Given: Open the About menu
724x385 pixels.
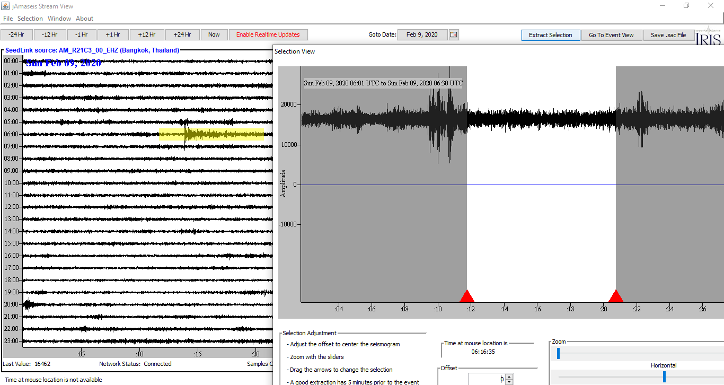Looking at the screenshot, I should click(85, 19).
